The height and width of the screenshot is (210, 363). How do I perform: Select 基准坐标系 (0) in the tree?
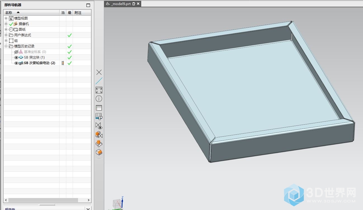[x=35, y=52]
